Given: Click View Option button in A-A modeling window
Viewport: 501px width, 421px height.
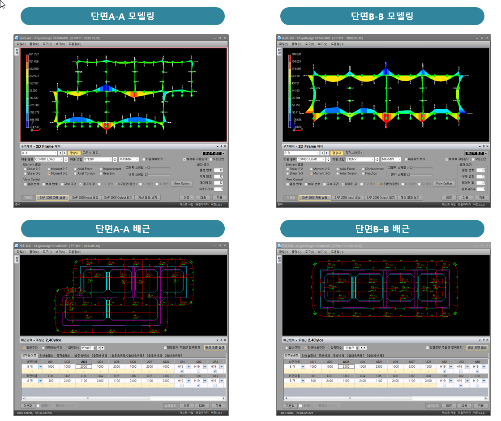Looking at the screenshot, I should (x=181, y=184).
